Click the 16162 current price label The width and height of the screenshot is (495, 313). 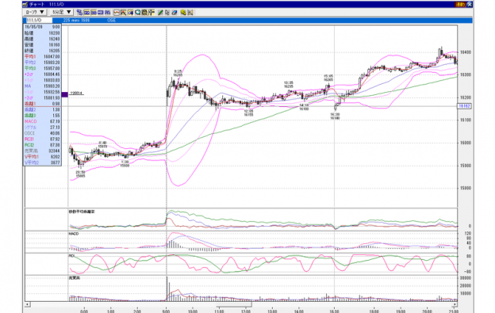coord(464,106)
